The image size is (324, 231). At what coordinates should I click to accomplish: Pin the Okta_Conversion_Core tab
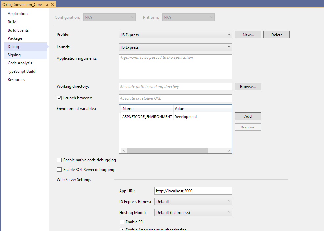coord(47,5)
